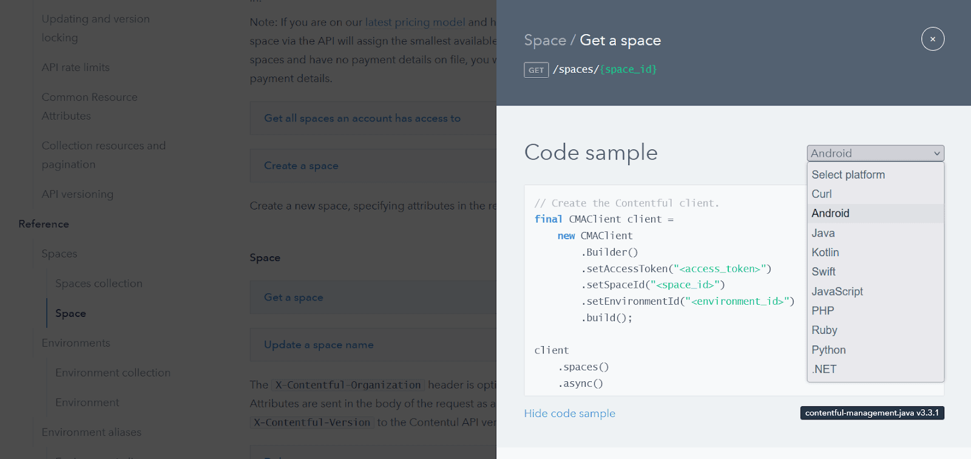Click the Hide code sample link
The width and height of the screenshot is (971, 459).
tap(569, 413)
